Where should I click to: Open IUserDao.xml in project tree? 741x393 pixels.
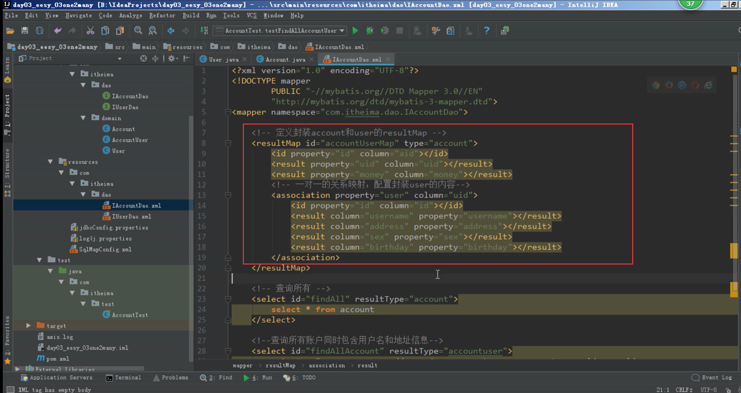(131, 216)
